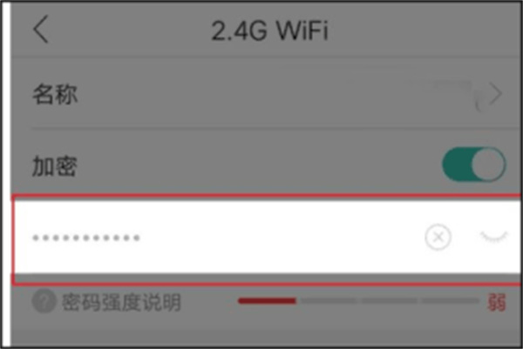
Task: Turn off the 加密 encryption switch
Action: point(474,164)
